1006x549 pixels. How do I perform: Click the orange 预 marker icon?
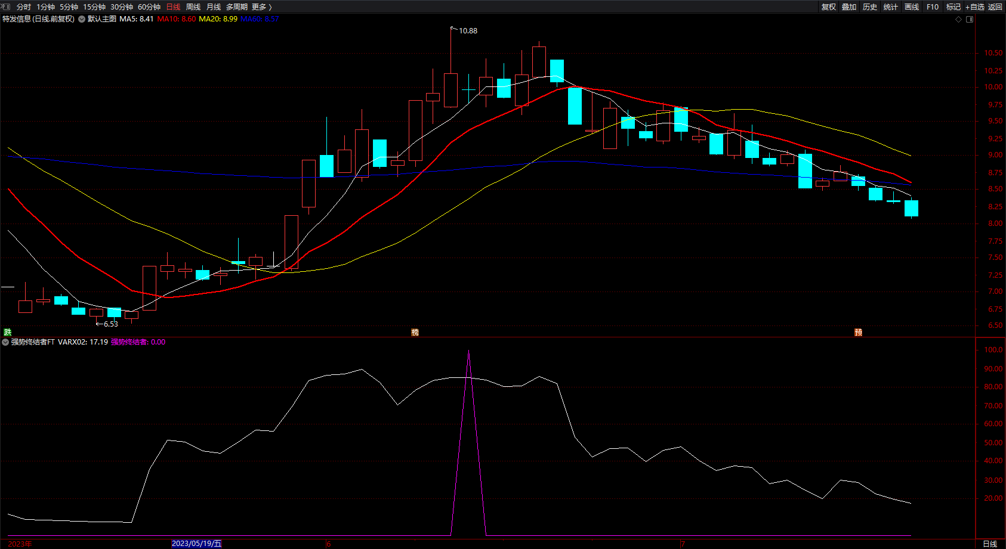(x=859, y=333)
